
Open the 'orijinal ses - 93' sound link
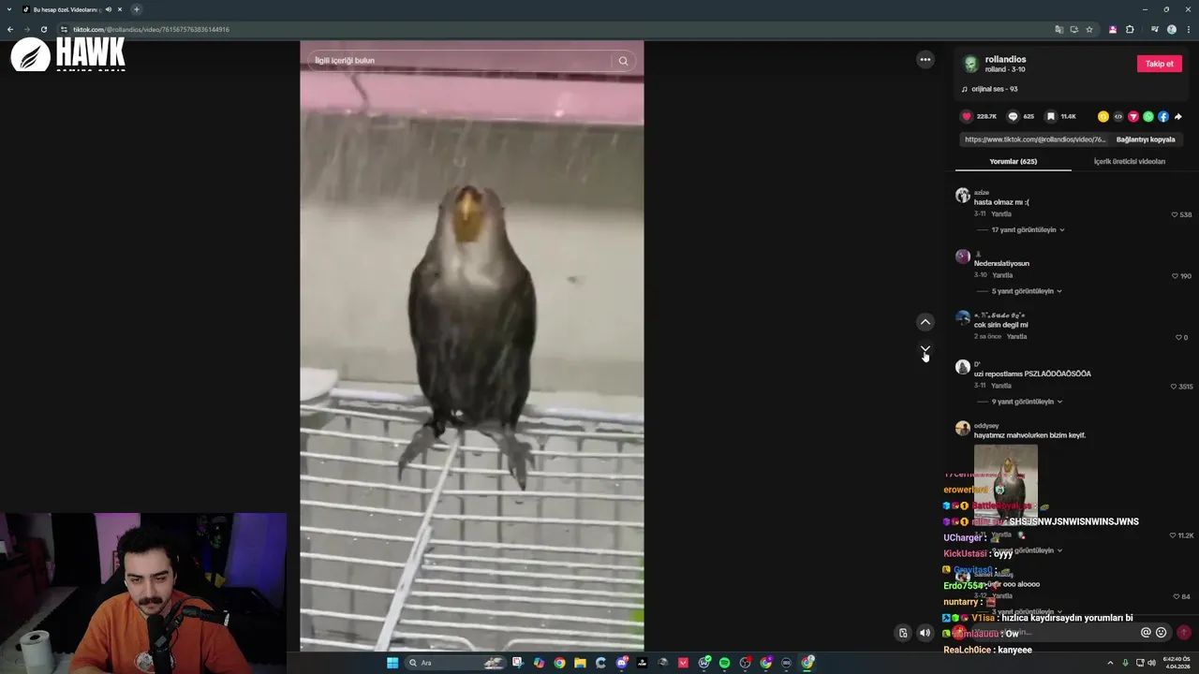pyautogui.click(x=994, y=89)
